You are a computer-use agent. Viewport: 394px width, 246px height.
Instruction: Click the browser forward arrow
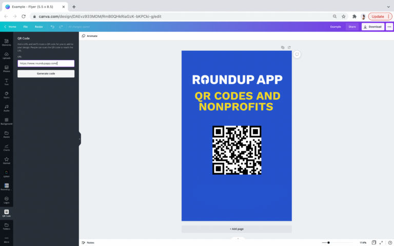point(15,16)
